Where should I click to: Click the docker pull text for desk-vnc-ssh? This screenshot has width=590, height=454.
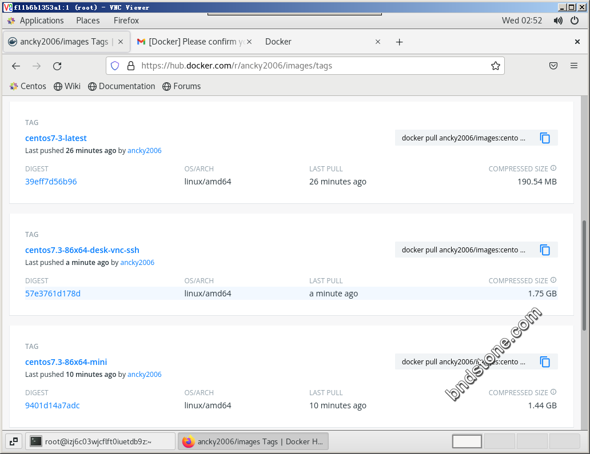pos(464,250)
